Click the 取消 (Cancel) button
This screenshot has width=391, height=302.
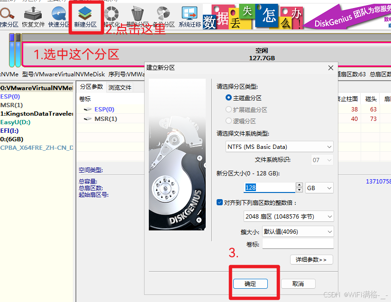pyautogui.click(x=298, y=284)
